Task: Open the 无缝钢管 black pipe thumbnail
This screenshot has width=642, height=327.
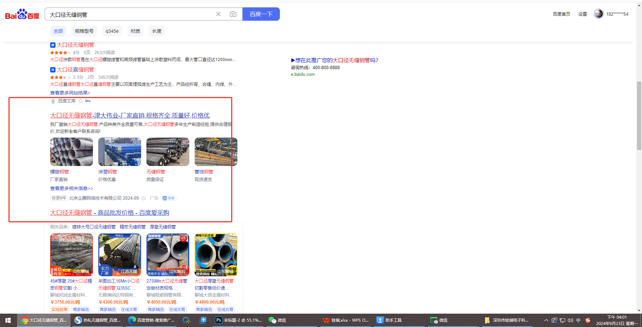Action: point(168,152)
